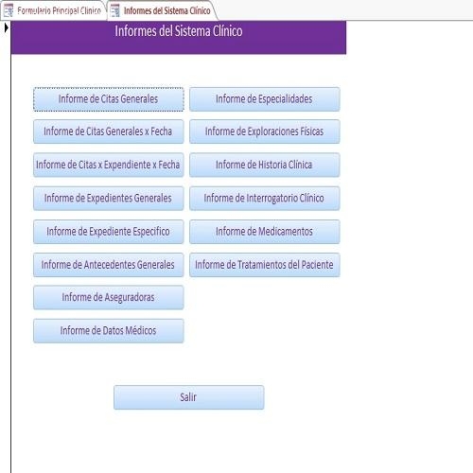Image resolution: width=473 pixels, height=473 pixels.
Task: Open Informe de Especialidades
Action: 265,99
